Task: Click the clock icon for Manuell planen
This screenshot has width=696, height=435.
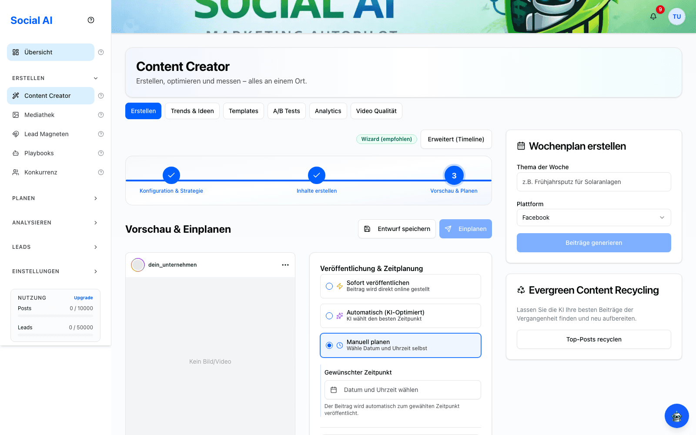Action: click(x=340, y=345)
